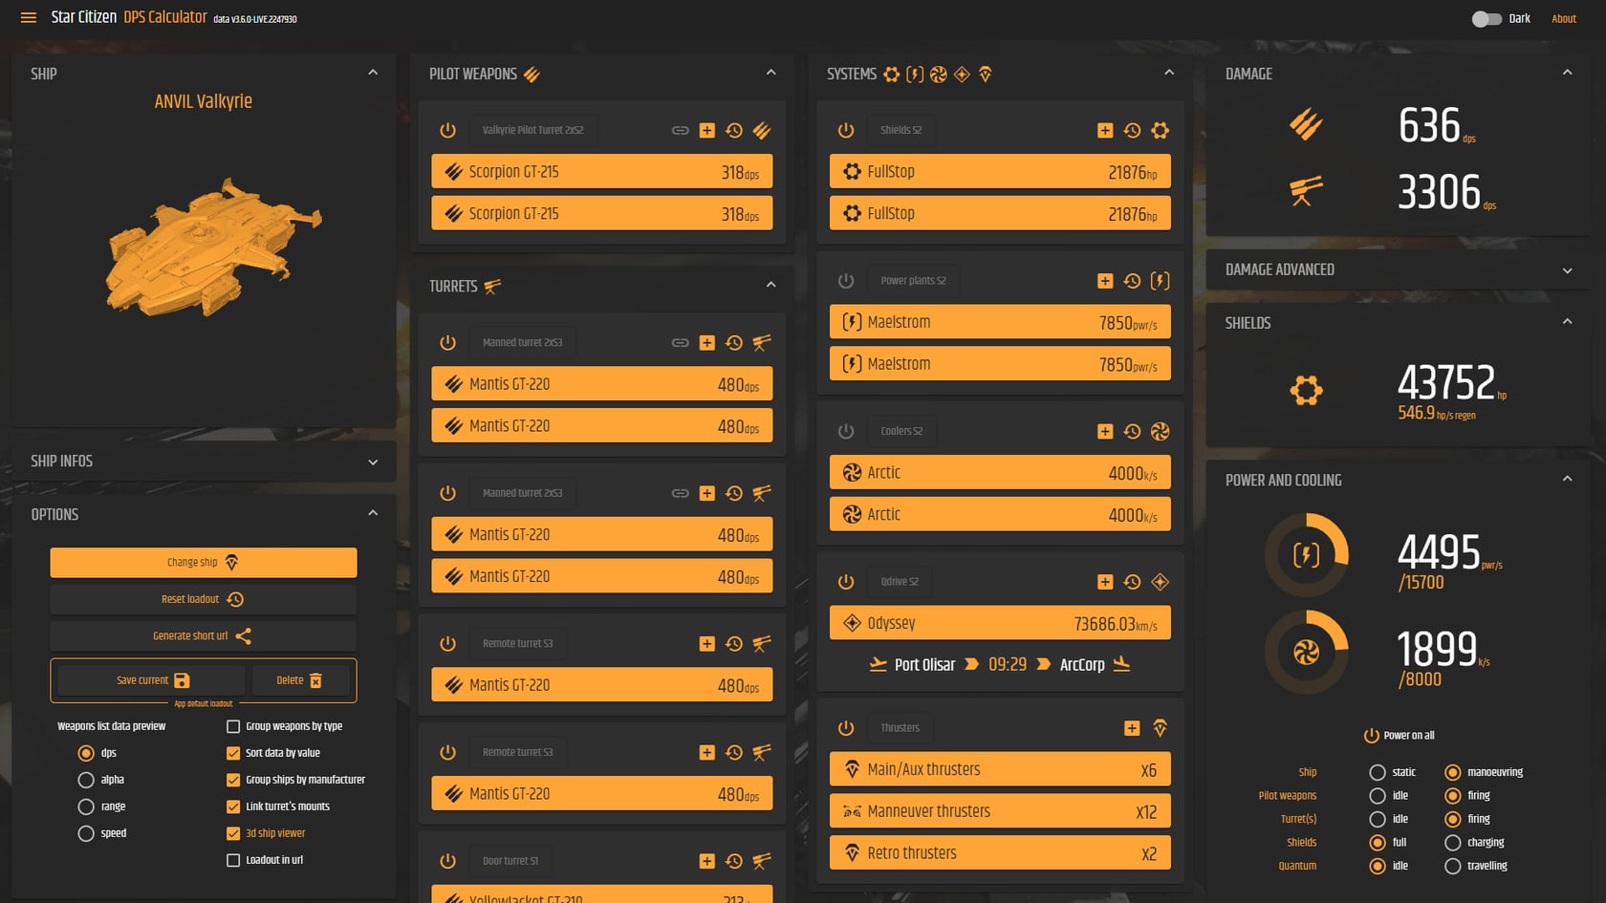Click add icon on Door turret S1

(x=706, y=861)
